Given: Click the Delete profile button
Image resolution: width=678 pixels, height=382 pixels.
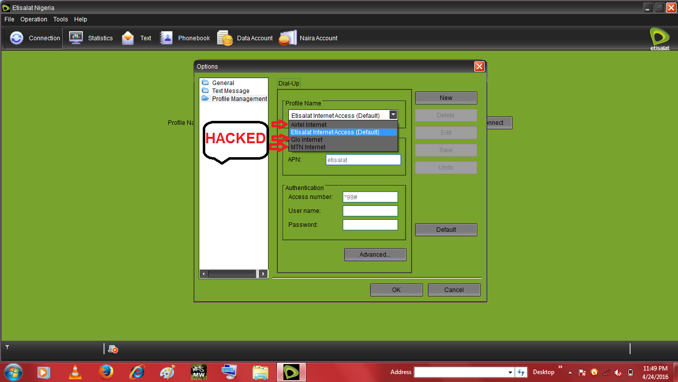Looking at the screenshot, I should pos(446,115).
